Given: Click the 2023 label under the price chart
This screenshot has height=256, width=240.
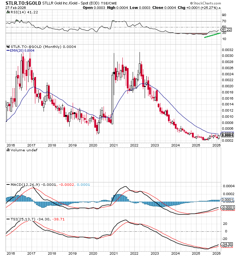Looking at the screenshot, I should tap(155, 145).
